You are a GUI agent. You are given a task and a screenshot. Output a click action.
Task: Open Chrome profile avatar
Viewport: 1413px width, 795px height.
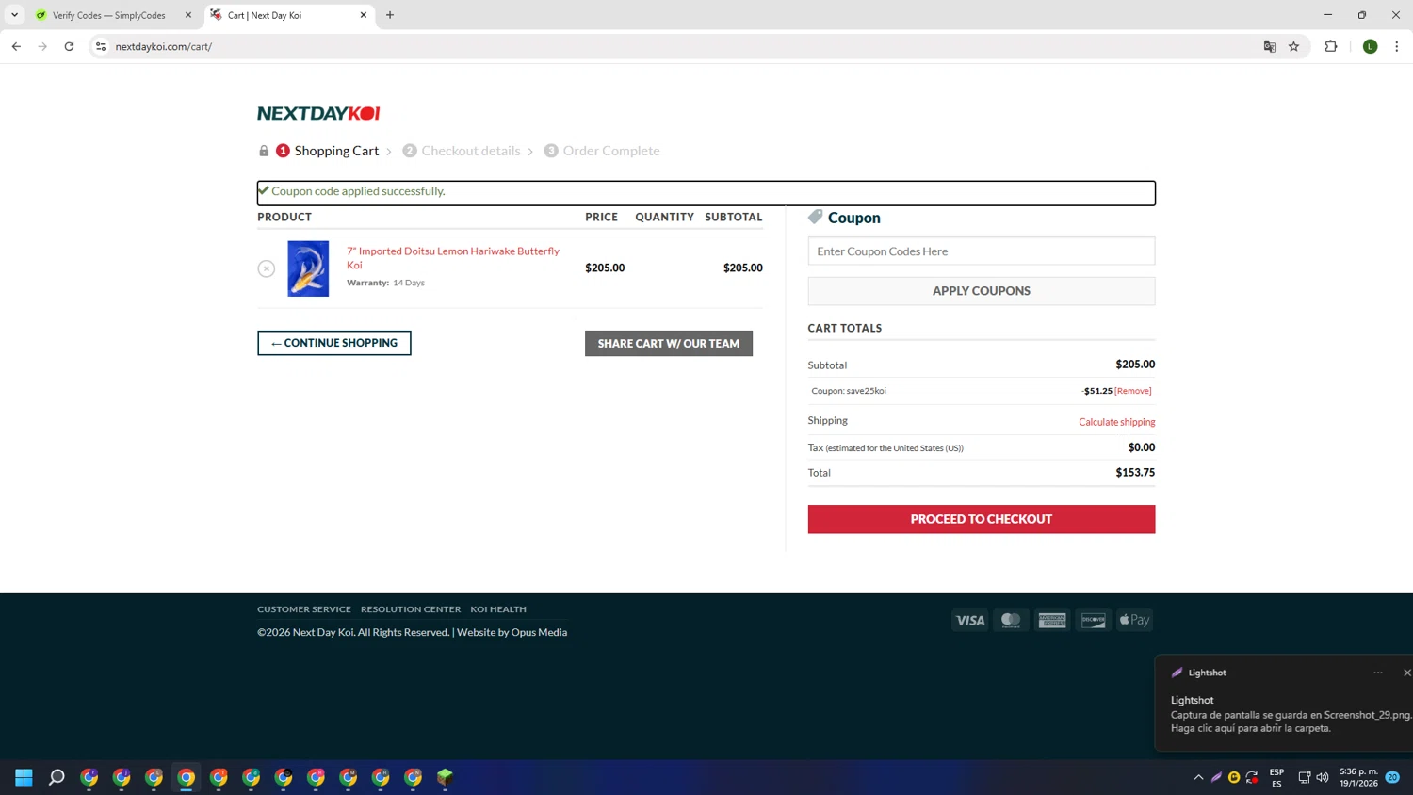point(1371,46)
